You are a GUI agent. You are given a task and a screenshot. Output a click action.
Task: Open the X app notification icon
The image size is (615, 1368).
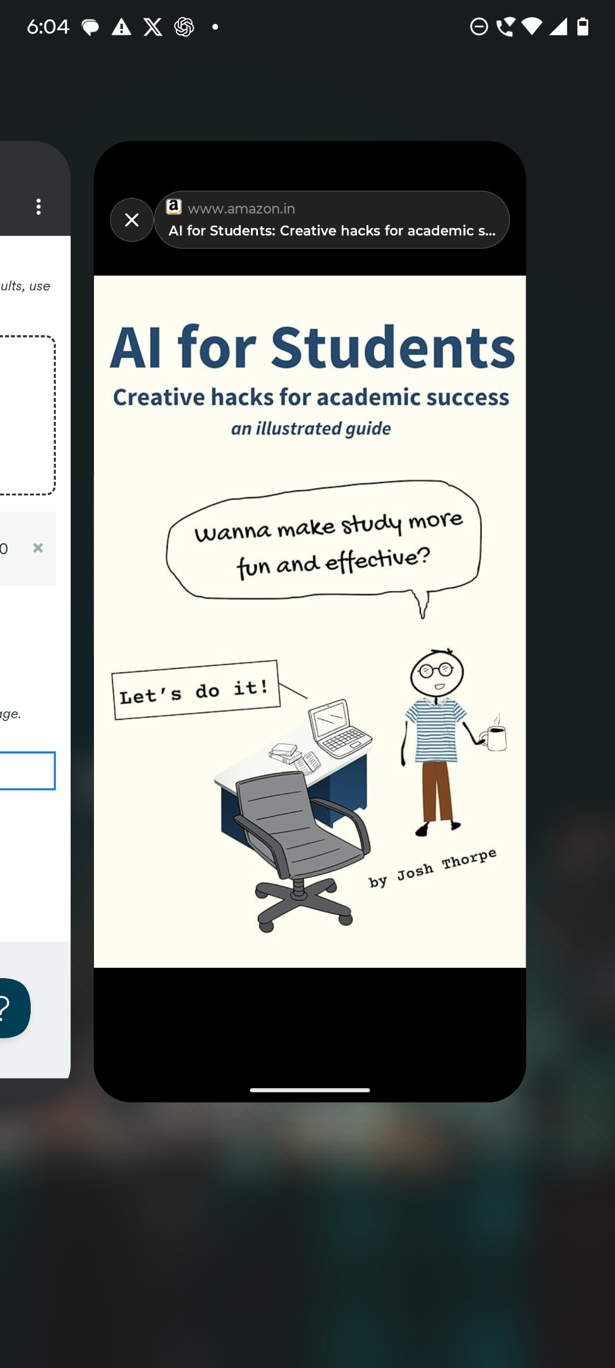(153, 27)
